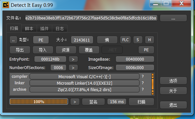Switch to the 插件 tab
195x119 pixels.
coord(44,29)
